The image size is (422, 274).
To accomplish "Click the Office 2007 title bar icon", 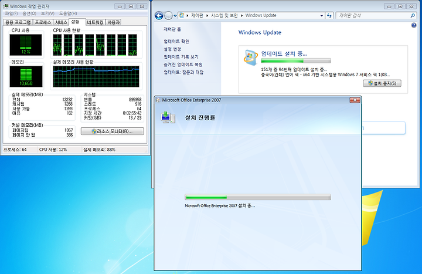I will point(158,100).
